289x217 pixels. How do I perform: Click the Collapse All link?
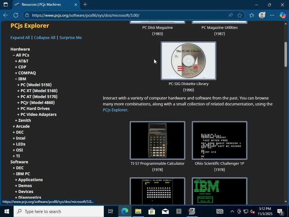pos(45,38)
